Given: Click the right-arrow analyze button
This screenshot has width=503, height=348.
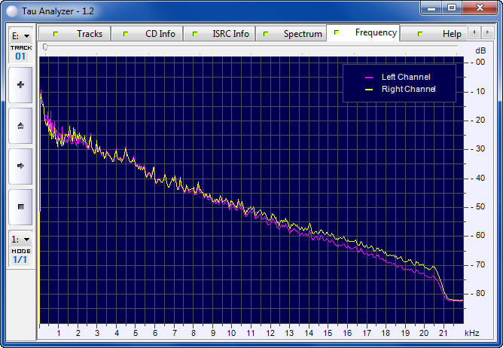Looking at the screenshot, I should 20,166.
